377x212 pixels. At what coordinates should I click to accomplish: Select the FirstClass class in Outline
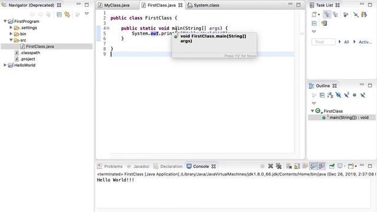[x=333, y=111]
